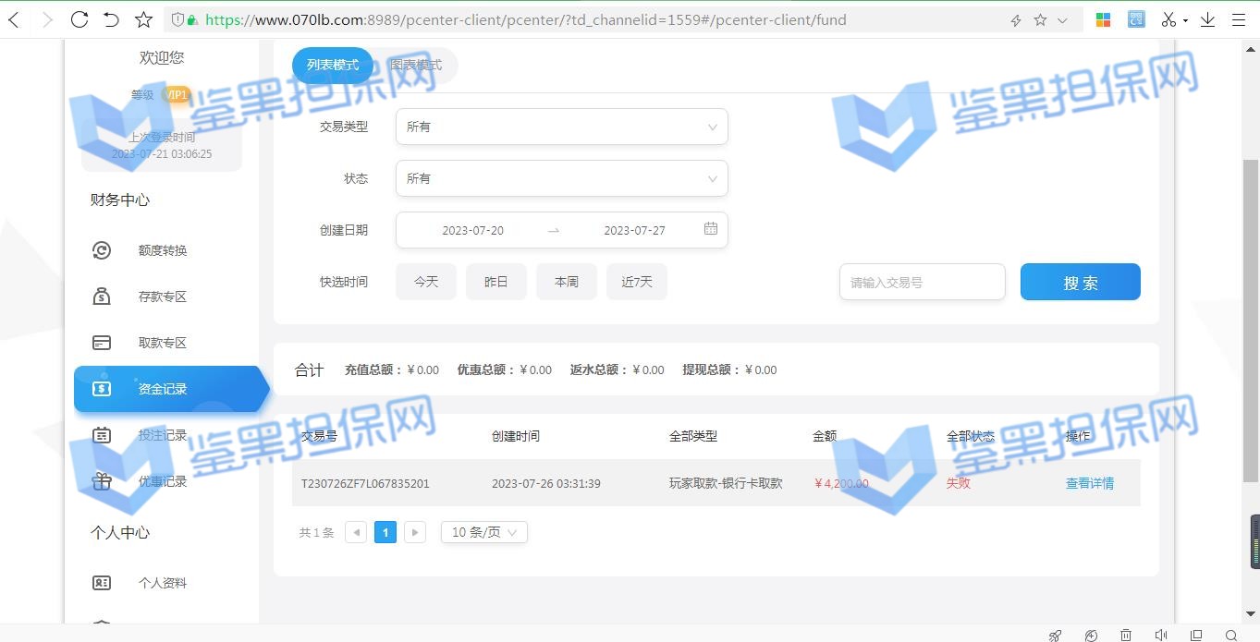1260x642 pixels.
Task: Reload page with browser refresh icon
Action: point(80,19)
